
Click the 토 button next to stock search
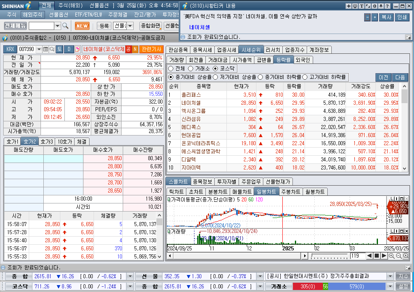(x=60, y=49)
